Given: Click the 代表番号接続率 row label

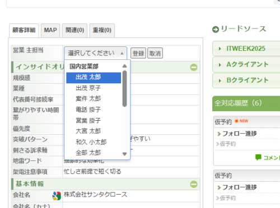Looking at the screenshot, I should pyautogui.click(x=33, y=100).
